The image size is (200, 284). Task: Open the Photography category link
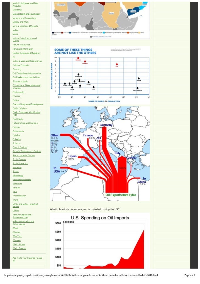18,92
